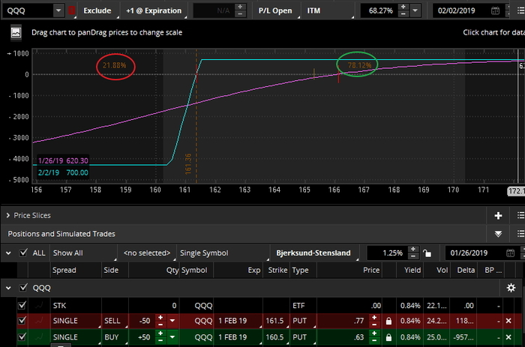Add a price slice with plus icon
This screenshot has height=347, width=525.
tap(498, 216)
